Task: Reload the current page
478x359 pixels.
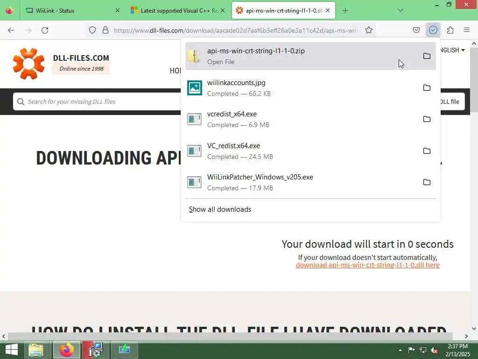Action: (x=45, y=30)
